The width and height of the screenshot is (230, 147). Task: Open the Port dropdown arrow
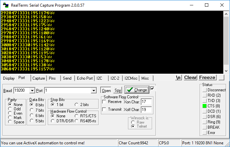pyautogui.click(x=94, y=91)
